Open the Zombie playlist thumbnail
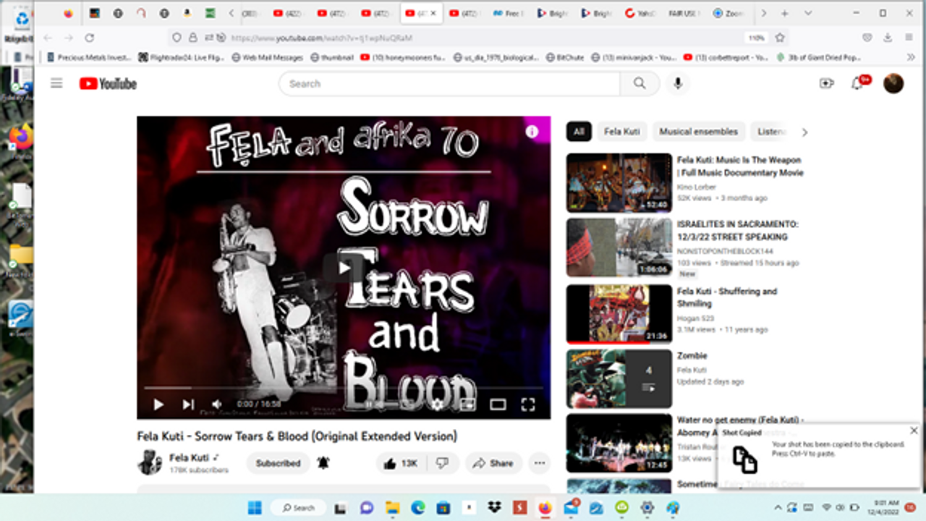The height and width of the screenshot is (521, 926). point(619,379)
